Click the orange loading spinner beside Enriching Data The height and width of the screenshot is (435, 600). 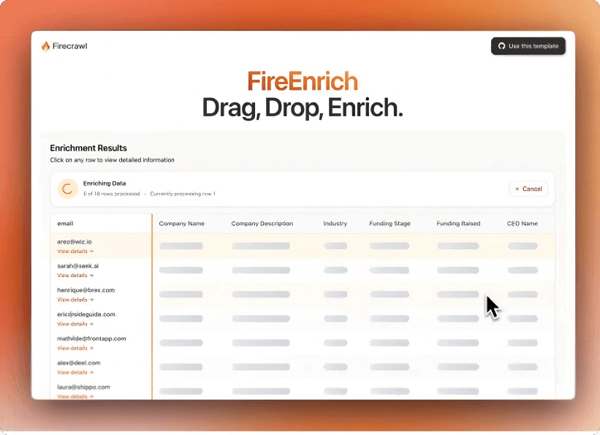(67, 189)
